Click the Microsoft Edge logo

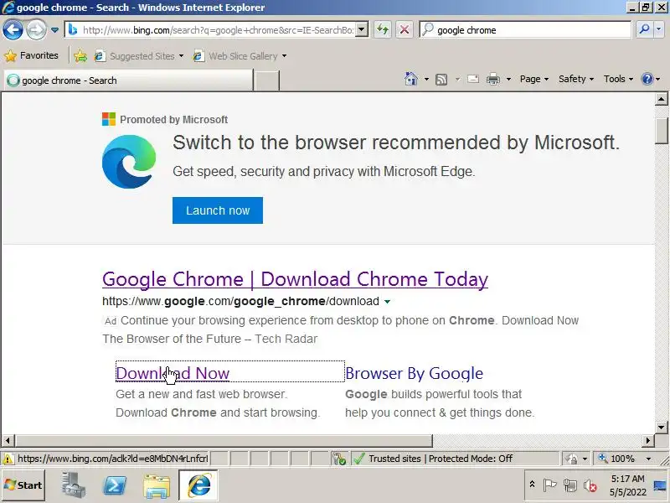tap(129, 162)
